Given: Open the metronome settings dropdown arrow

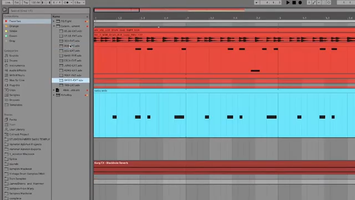Looking at the screenshot, I should pos(72,2).
